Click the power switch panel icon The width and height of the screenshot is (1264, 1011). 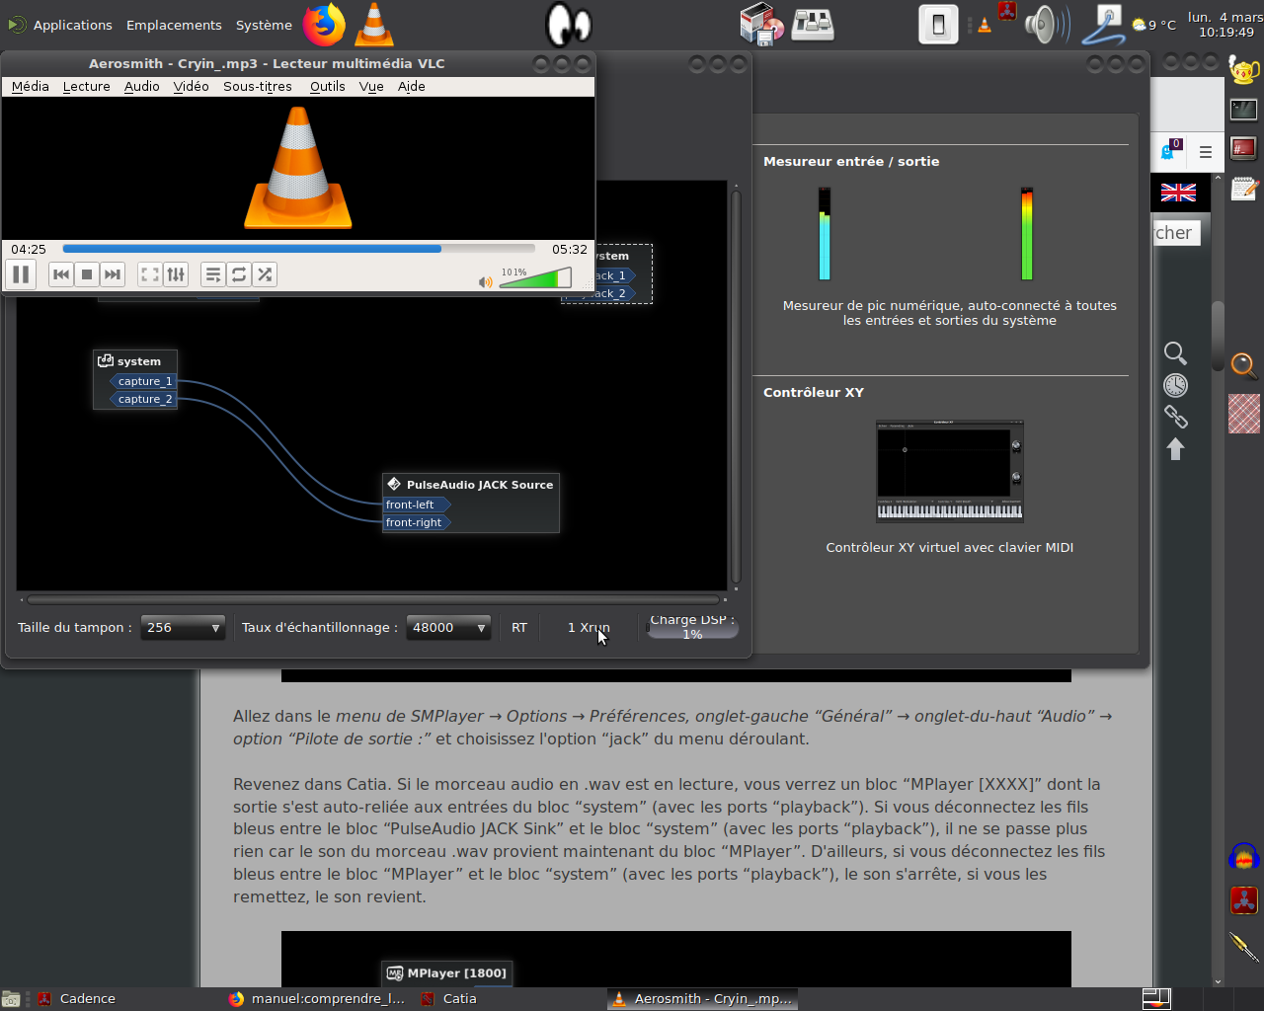(x=938, y=25)
